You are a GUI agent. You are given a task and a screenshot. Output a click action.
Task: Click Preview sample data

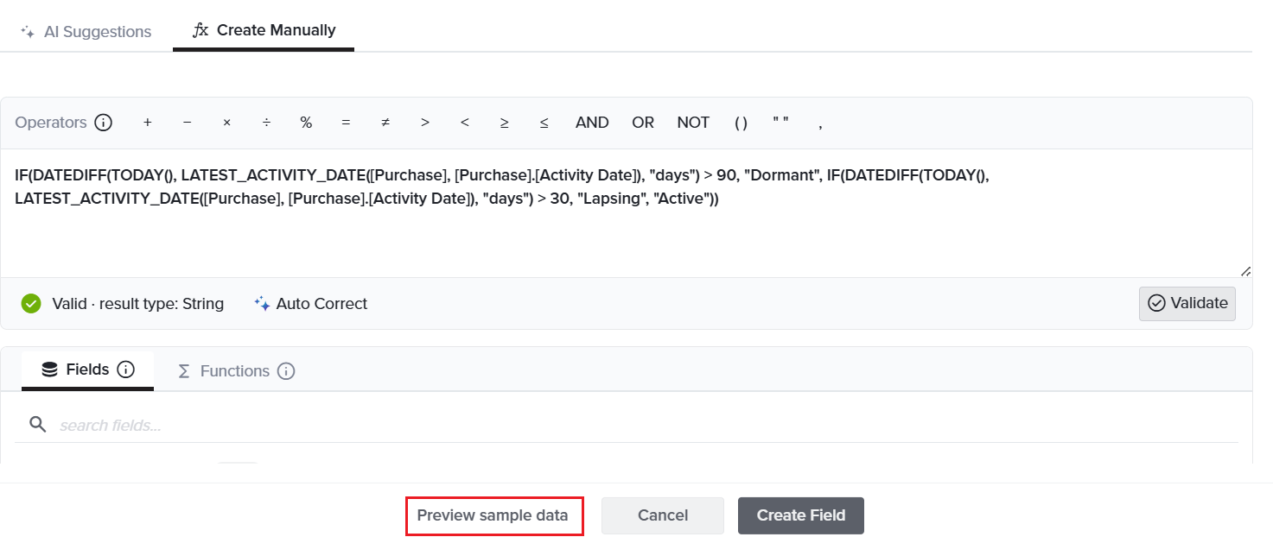[x=493, y=515]
